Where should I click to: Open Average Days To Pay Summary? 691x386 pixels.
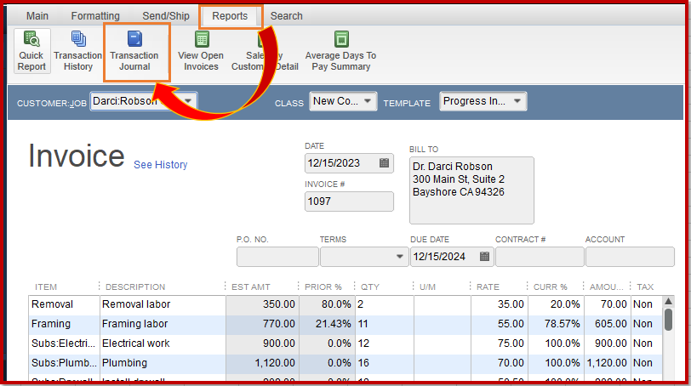click(340, 51)
